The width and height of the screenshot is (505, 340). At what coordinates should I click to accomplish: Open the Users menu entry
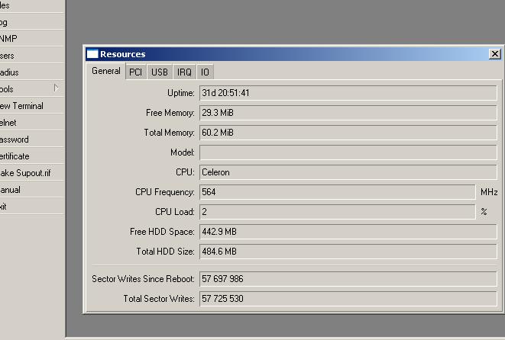click(32, 56)
